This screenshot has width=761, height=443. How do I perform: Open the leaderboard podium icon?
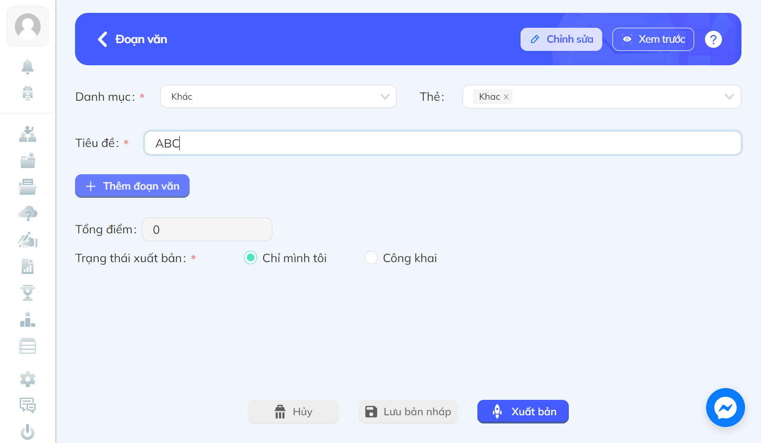coord(28,320)
